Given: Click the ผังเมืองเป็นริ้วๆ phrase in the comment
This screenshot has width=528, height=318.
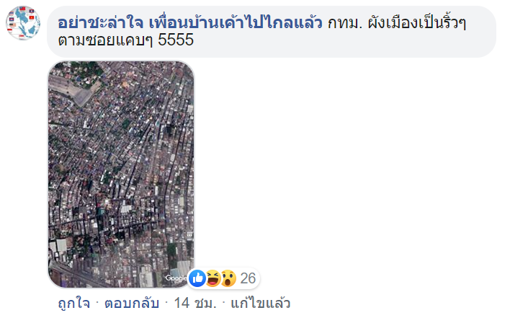Looking at the screenshot, I should pos(417,23).
